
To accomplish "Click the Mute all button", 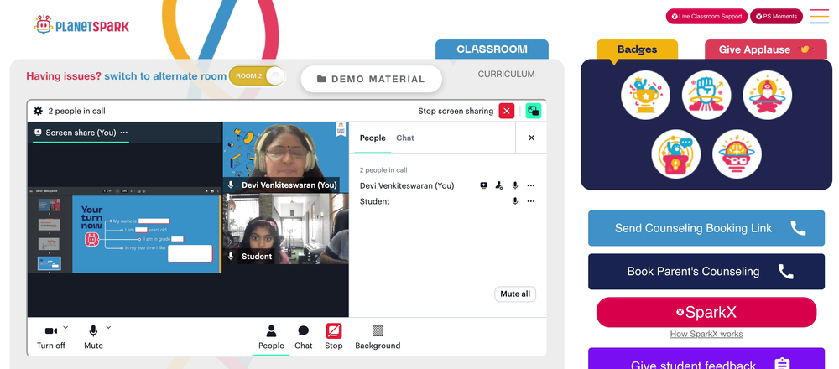I will point(515,294).
